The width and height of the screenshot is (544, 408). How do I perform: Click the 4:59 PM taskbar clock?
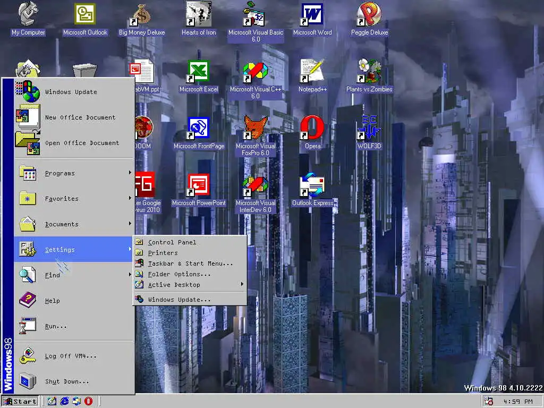click(x=517, y=402)
